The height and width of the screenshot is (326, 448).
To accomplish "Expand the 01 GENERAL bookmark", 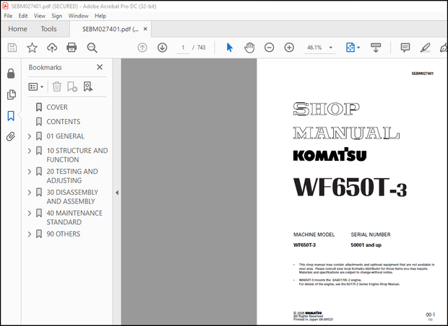I will point(30,136).
